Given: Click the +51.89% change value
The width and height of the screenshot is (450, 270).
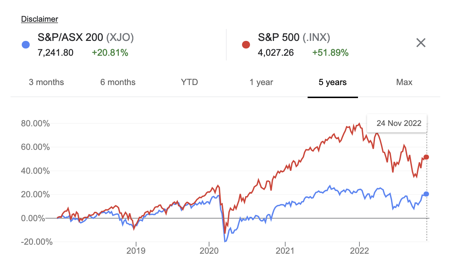Looking at the screenshot, I should pos(330,53).
